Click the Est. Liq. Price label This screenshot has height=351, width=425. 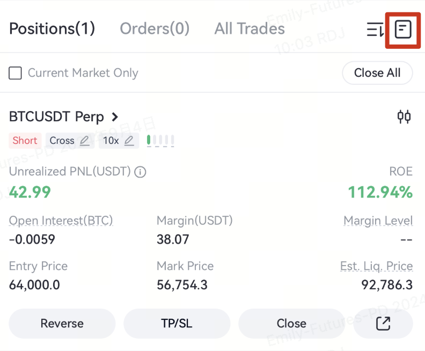coord(376,266)
